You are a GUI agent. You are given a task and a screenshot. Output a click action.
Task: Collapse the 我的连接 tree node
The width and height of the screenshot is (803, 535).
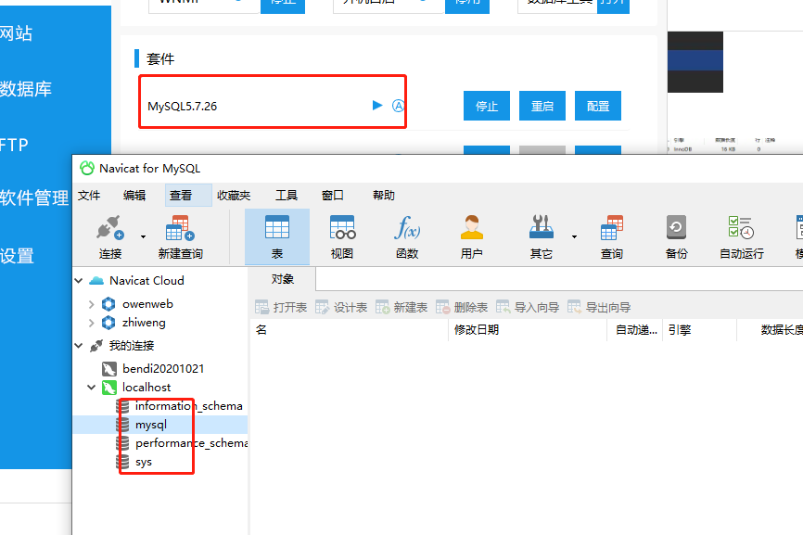pyautogui.click(x=79, y=346)
